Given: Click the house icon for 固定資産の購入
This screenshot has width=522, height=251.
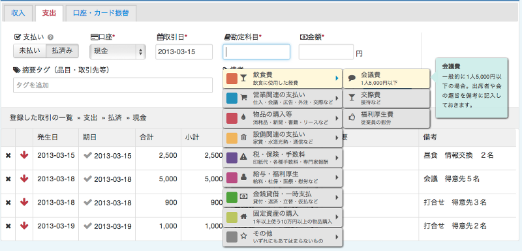Looking at the screenshot, I should (x=243, y=216).
